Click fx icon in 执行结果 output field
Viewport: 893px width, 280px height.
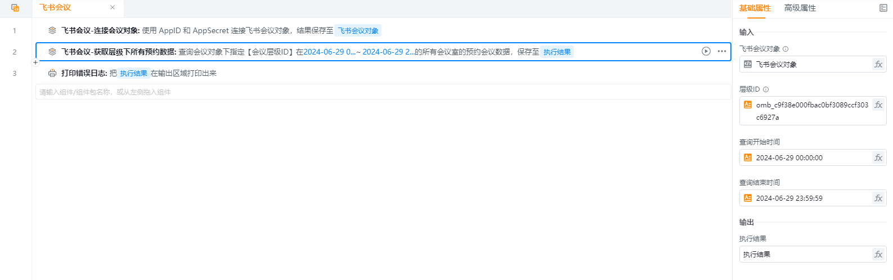(x=878, y=255)
